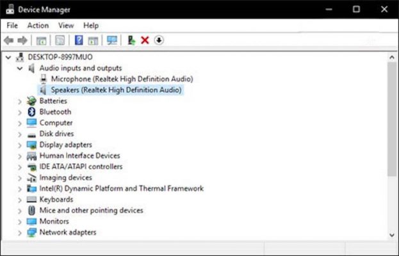Click the blue question mark help icon
Screen dimensions: 399x256
coord(79,40)
